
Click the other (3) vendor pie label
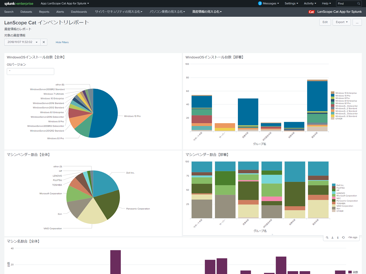58,167
